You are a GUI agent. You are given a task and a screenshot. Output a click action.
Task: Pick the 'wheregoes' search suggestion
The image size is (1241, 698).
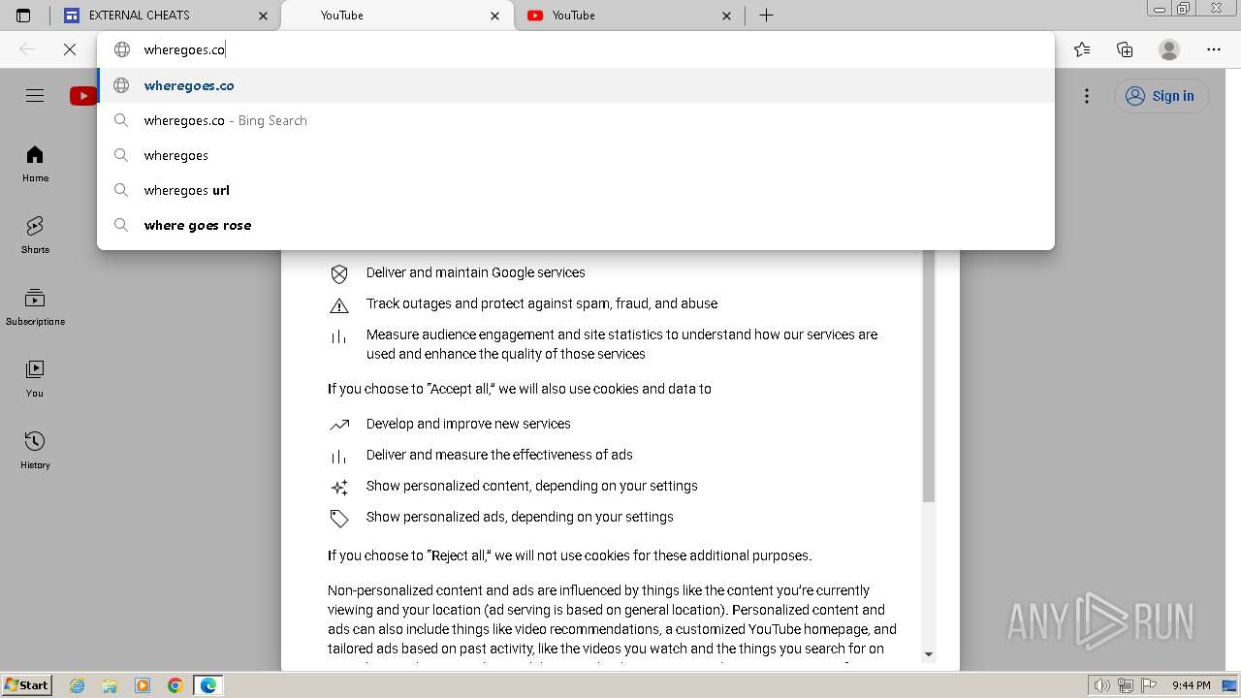[x=576, y=155]
